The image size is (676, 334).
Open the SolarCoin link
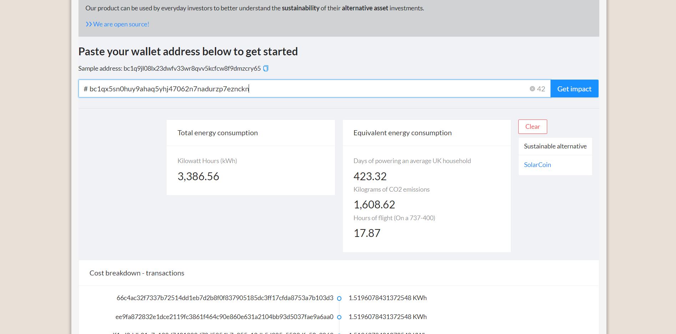tap(537, 165)
